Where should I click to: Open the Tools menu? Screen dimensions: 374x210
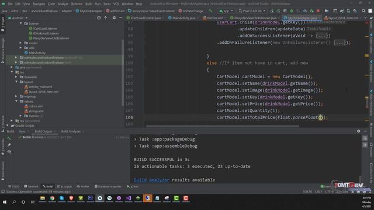107,4
